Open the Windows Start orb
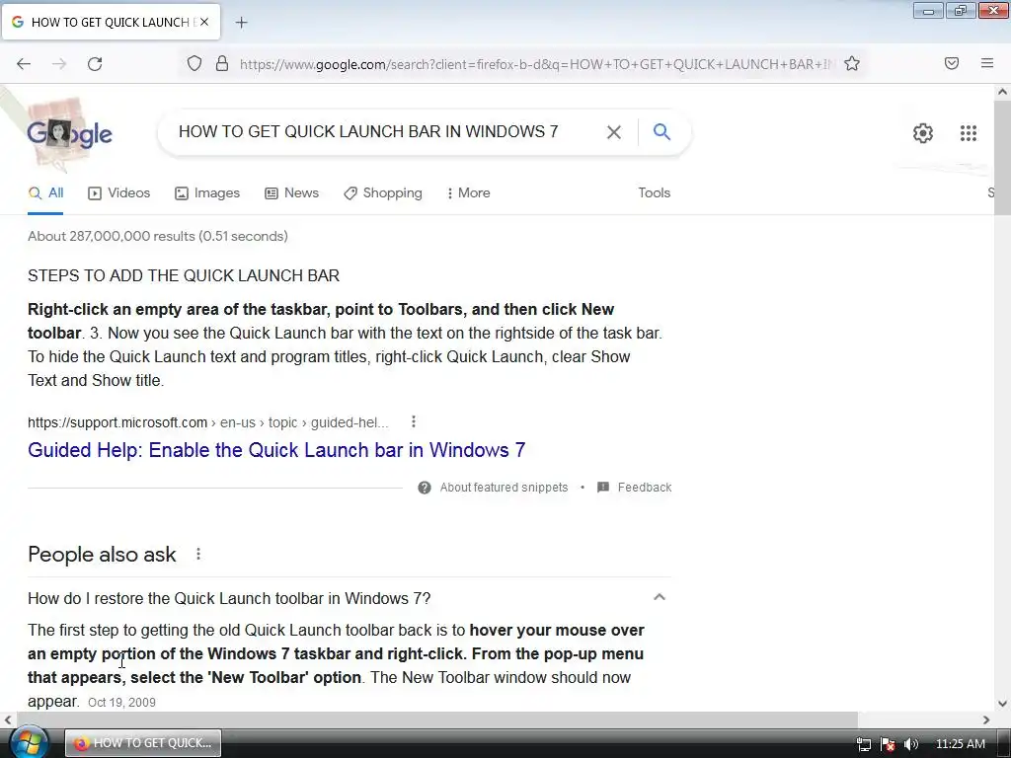This screenshot has width=1011, height=758. (29, 742)
